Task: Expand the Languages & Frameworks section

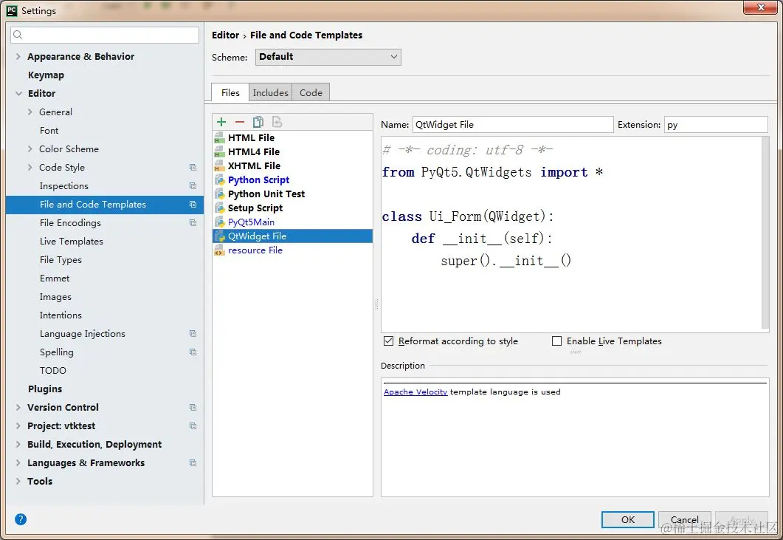Action: 18,463
